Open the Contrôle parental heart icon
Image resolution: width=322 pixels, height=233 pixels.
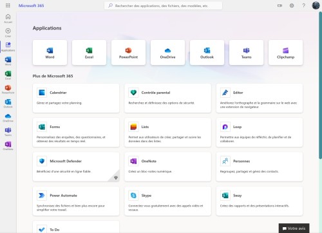point(133,93)
